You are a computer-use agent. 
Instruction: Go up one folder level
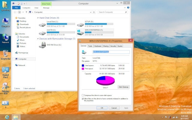coord(26,12)
